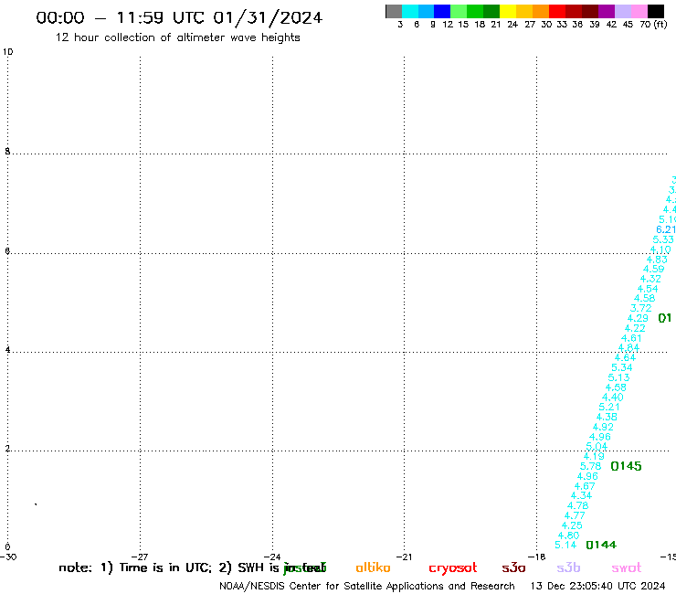Click the black swatch ending the legend
This screenshot has height=594, width=676.
[x=656, y=11]
